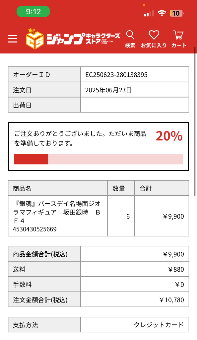Click the red 20% progress bar

98,159
